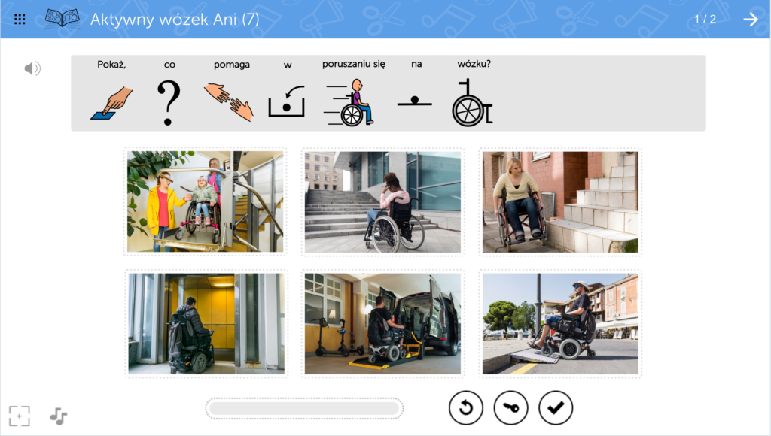771x436 pixels.
Task: Select photo of girl on stair lift
Action: pyautogui.click(x=206, y=201)
